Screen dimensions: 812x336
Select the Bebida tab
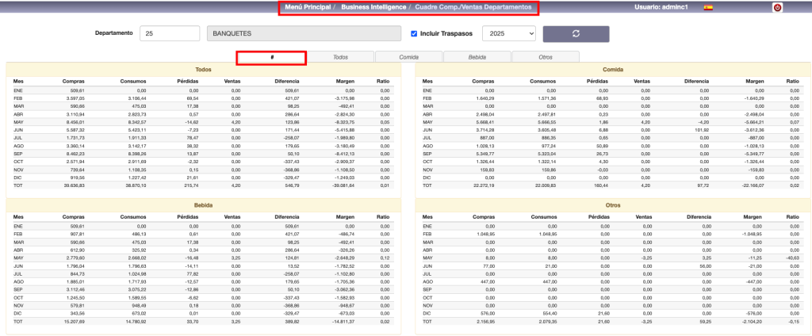click(x=477, y=57)
